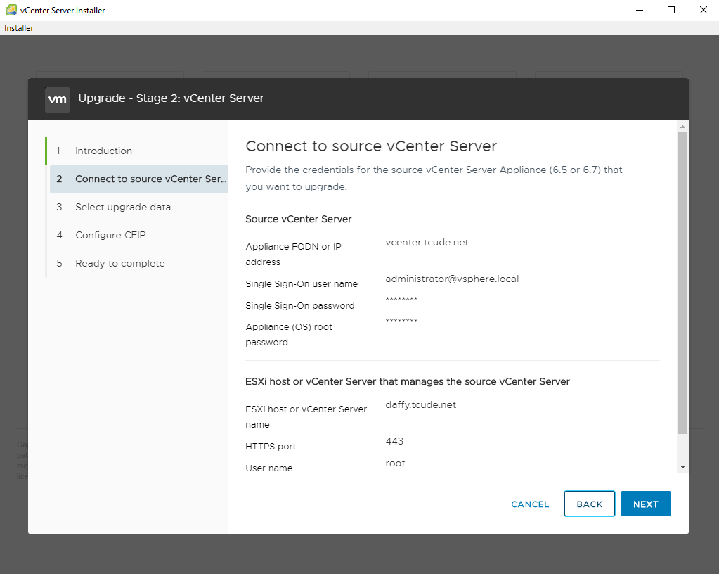Click the vertical scrollbar thumb
Image resolution: width=719 pixels, height=574 pixels.
[682, 283]
